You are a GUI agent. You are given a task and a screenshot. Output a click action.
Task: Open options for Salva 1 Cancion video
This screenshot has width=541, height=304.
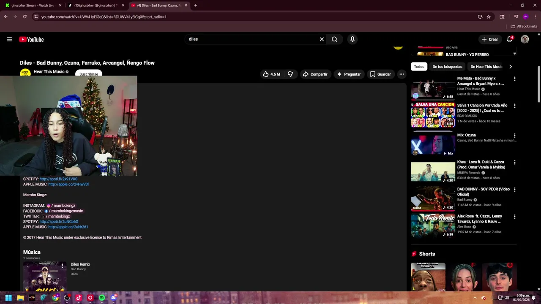tap(514, 106)
